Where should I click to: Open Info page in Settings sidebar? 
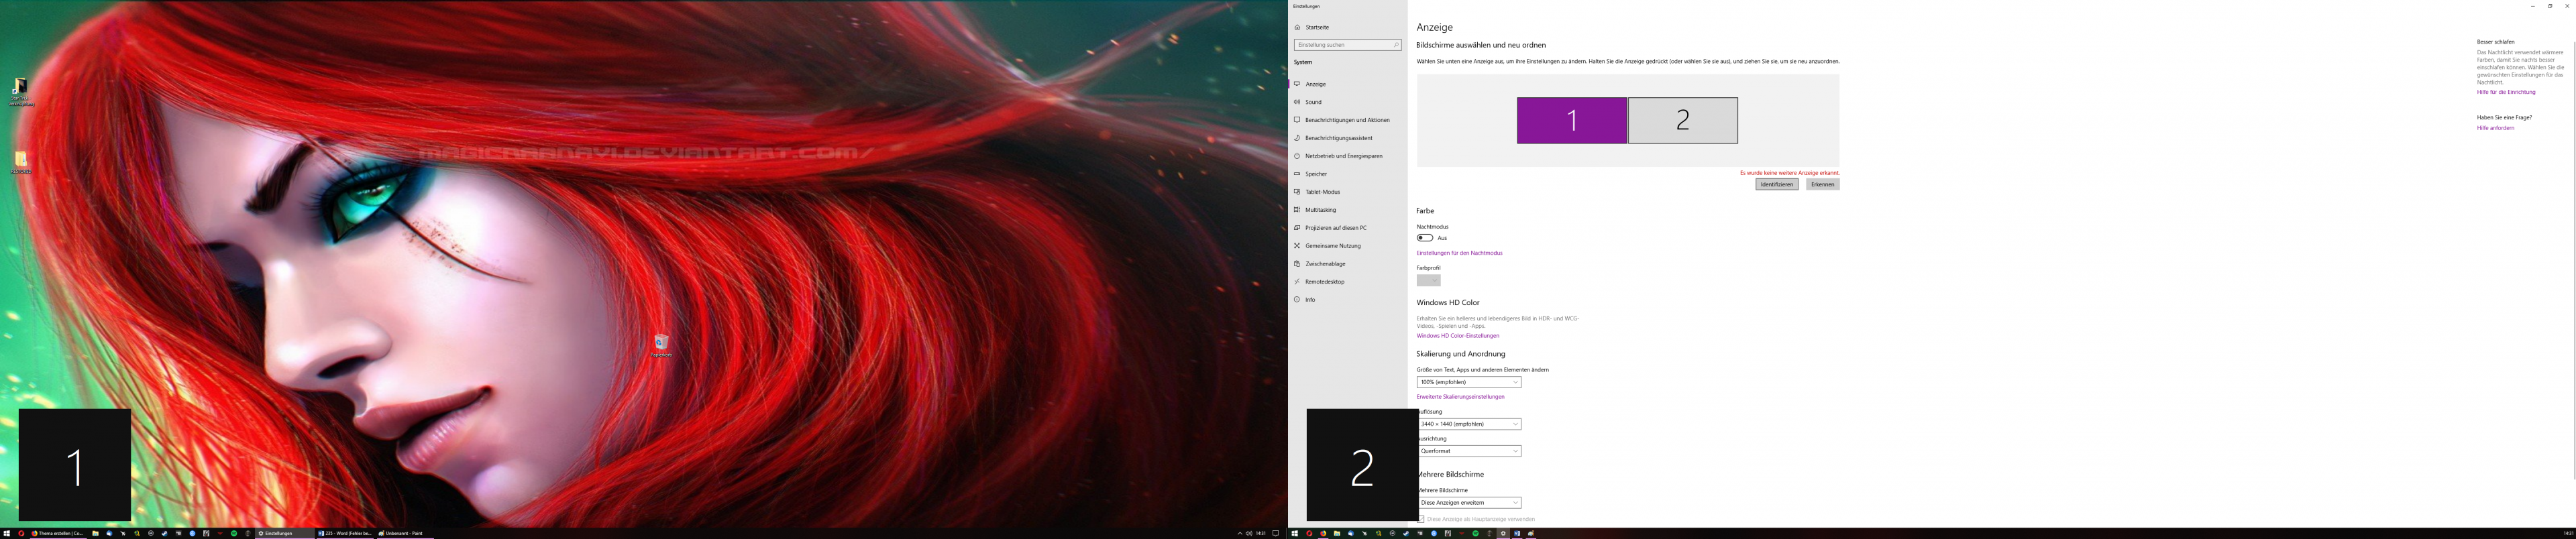(x=1347, y=300)
